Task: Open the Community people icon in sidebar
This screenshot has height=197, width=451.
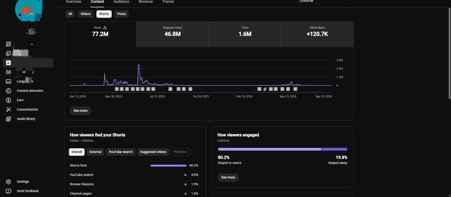Action: click(8, 72)
